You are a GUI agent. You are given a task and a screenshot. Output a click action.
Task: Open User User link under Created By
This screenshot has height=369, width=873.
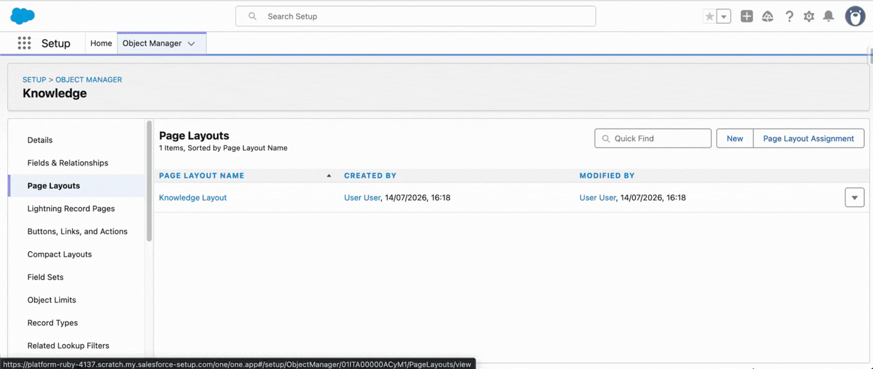(x=362, y=197)
